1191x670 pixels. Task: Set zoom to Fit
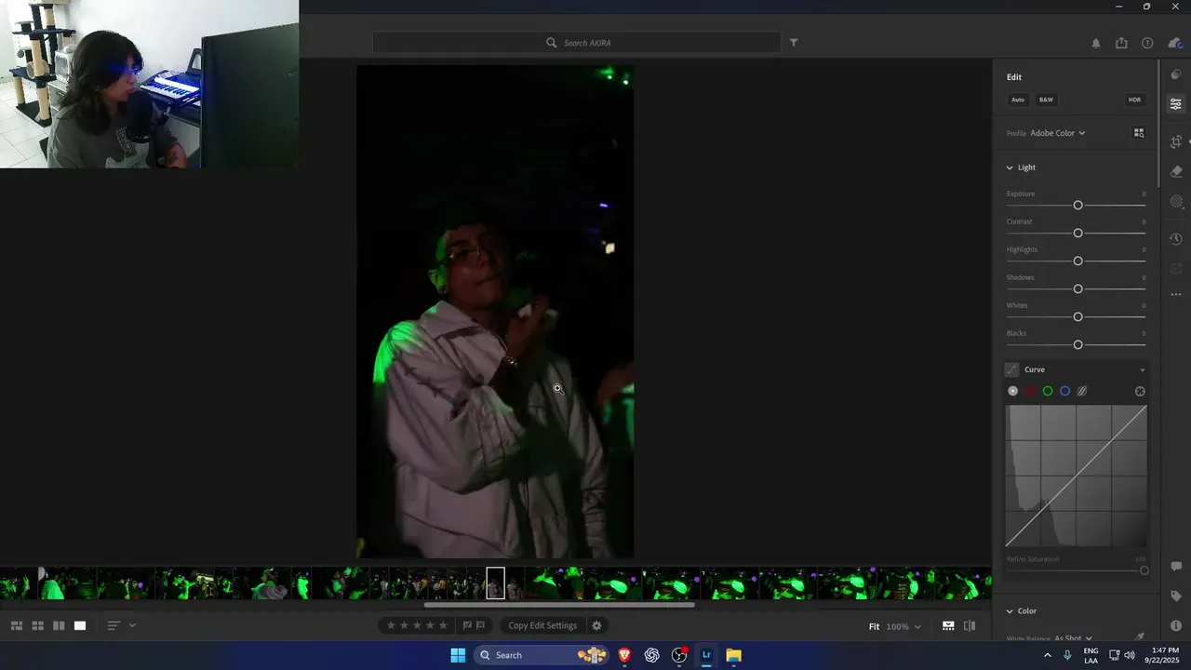875,626
